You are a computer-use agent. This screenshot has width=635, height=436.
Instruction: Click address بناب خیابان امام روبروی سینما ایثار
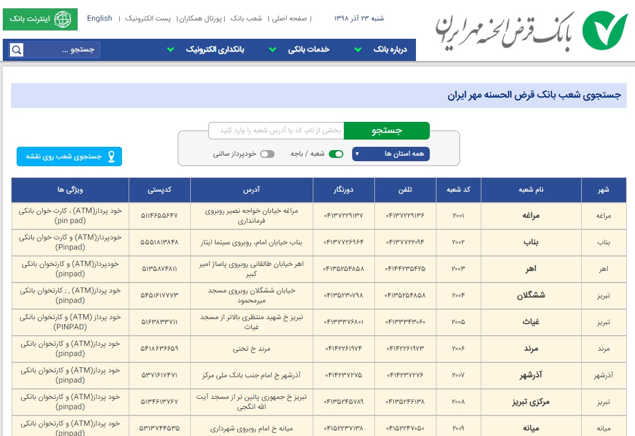[x=251, y=242]
